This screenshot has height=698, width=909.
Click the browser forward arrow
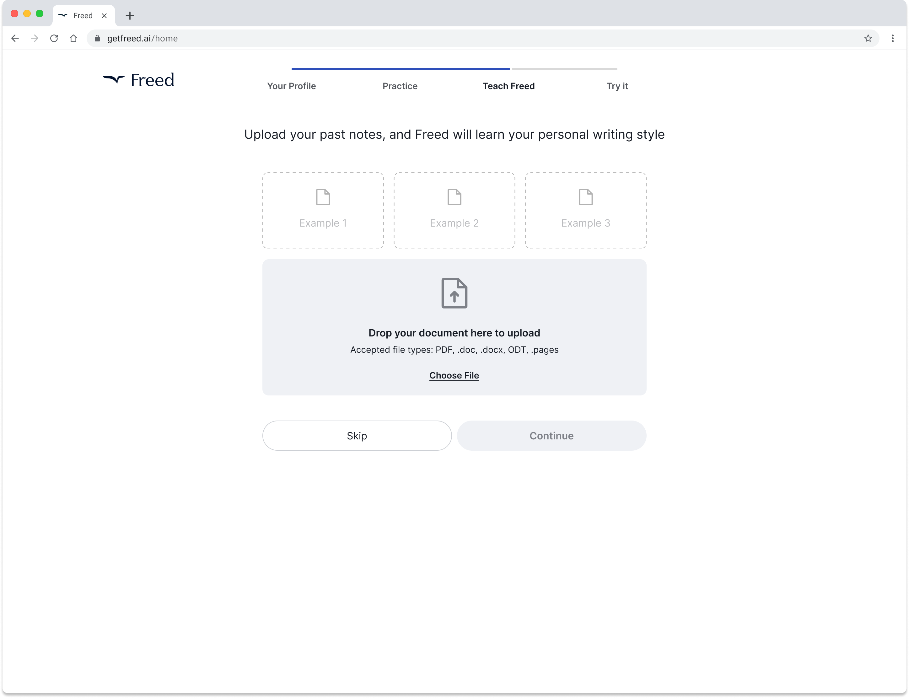click(35, 38)
